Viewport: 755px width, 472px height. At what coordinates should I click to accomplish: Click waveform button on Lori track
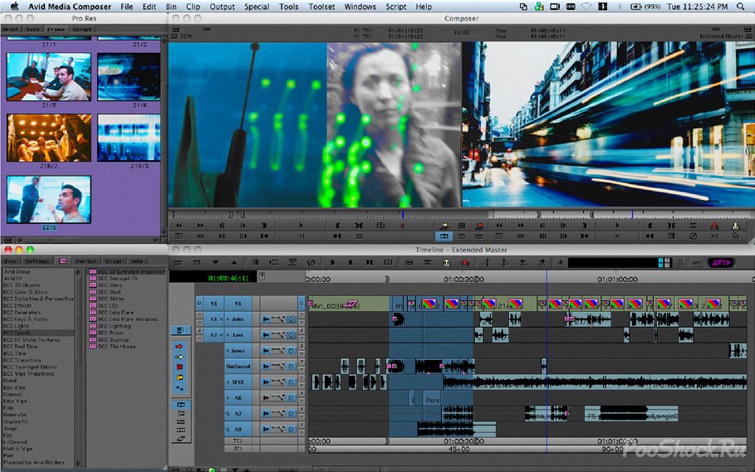click(267, 335)
